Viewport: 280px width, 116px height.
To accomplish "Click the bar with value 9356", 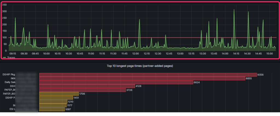I will (x=148, y=74).
